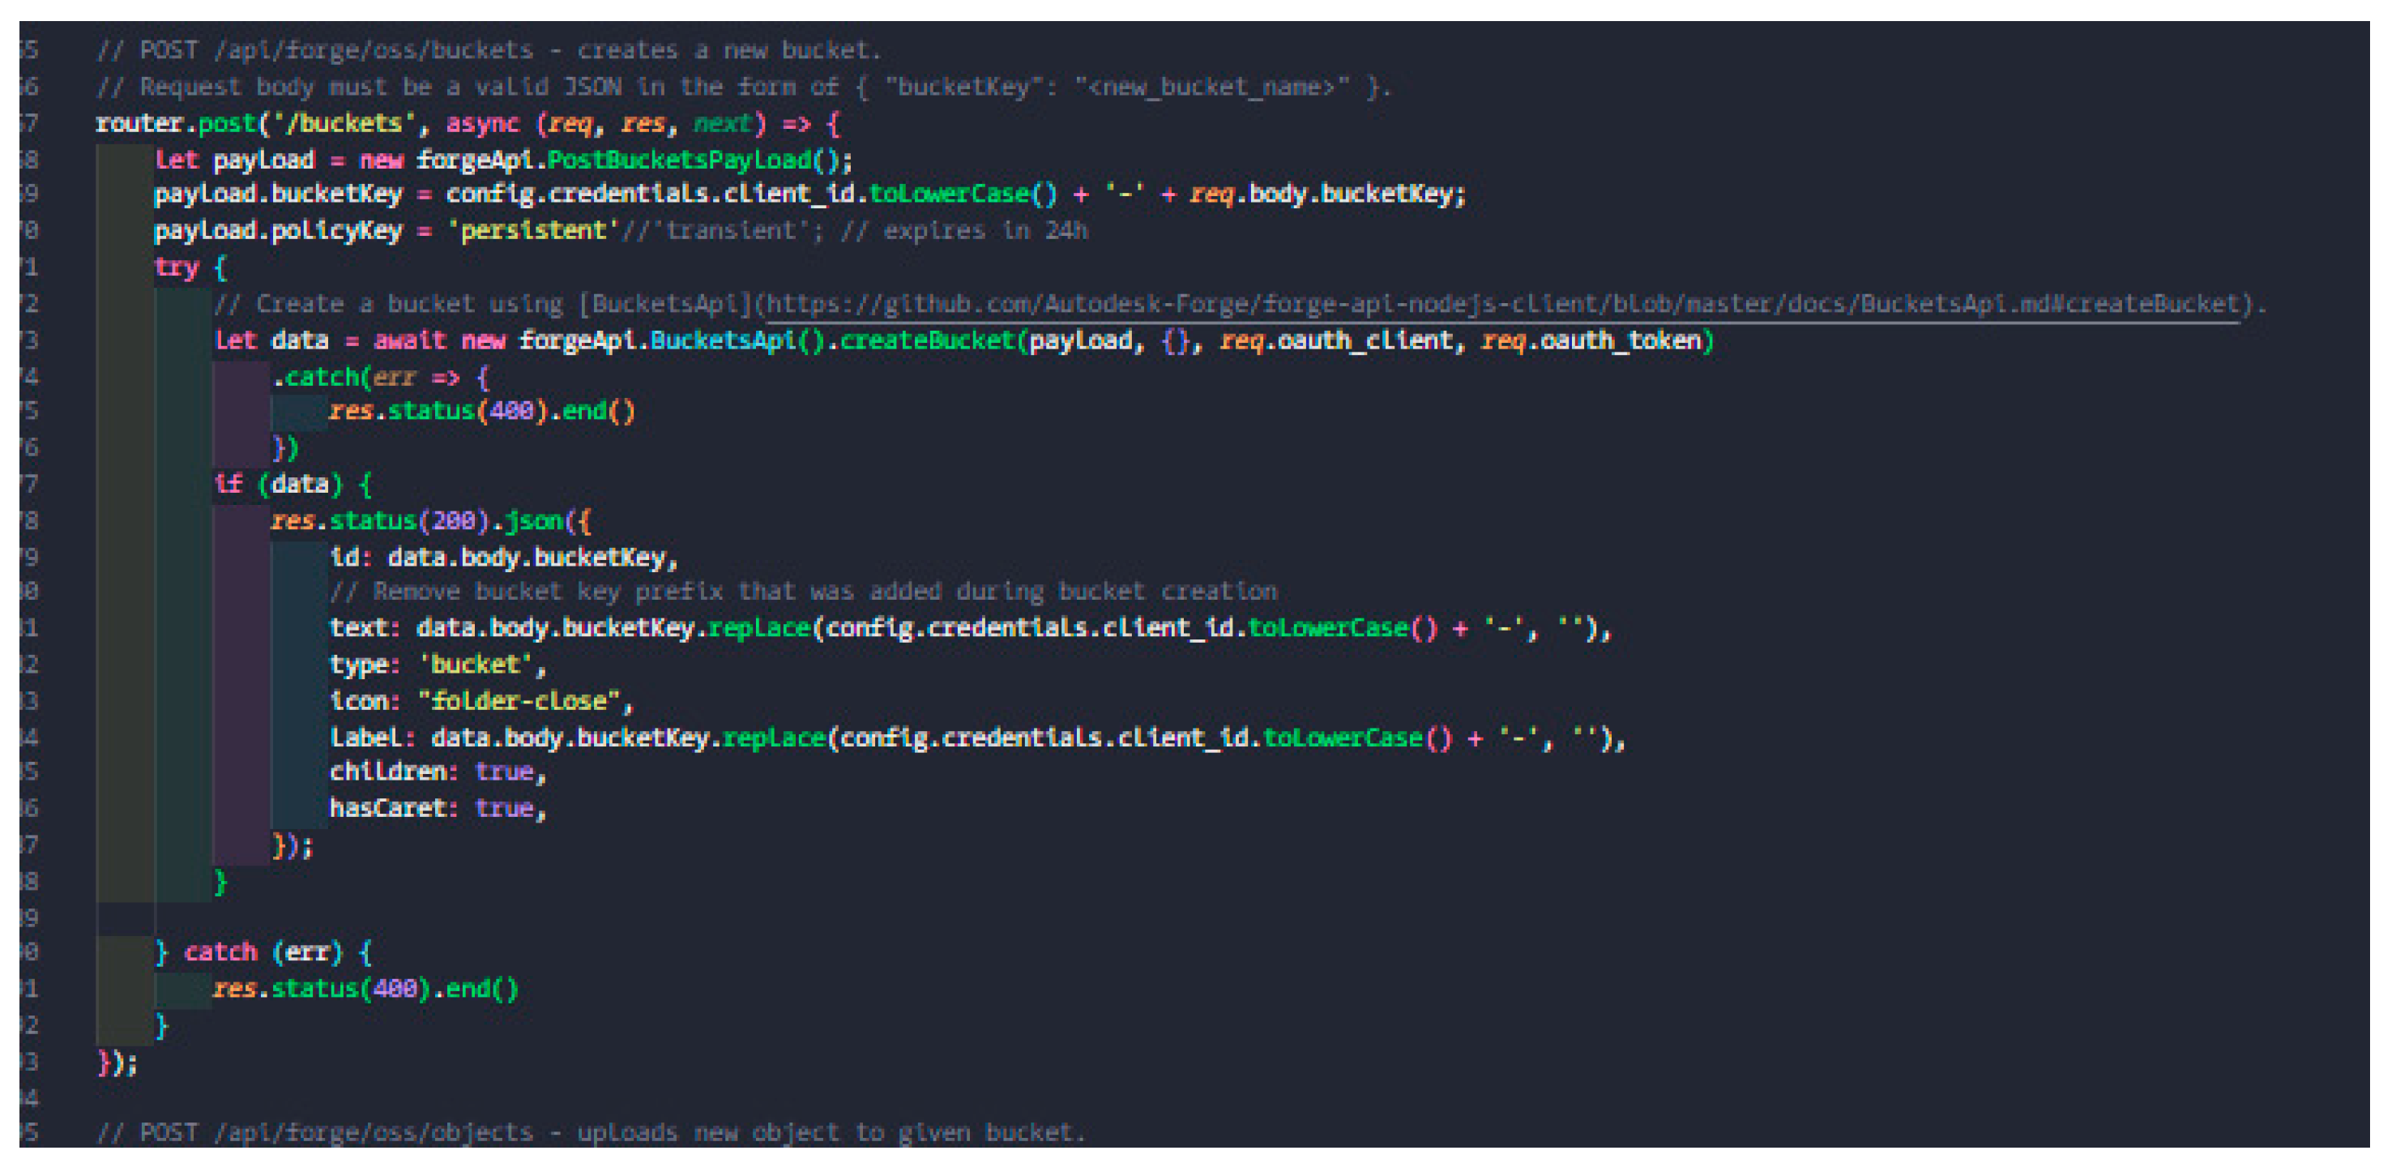Click the try keyword opening the block

[x=176, y=268]
